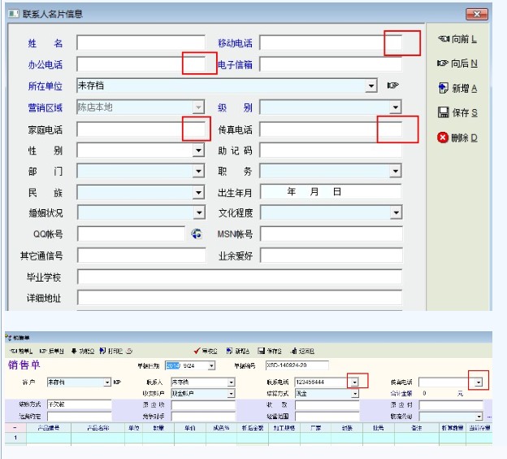Open the 所在单位 dropdown list
This screenshot has width=507, height=459.
tap(371, 85)
